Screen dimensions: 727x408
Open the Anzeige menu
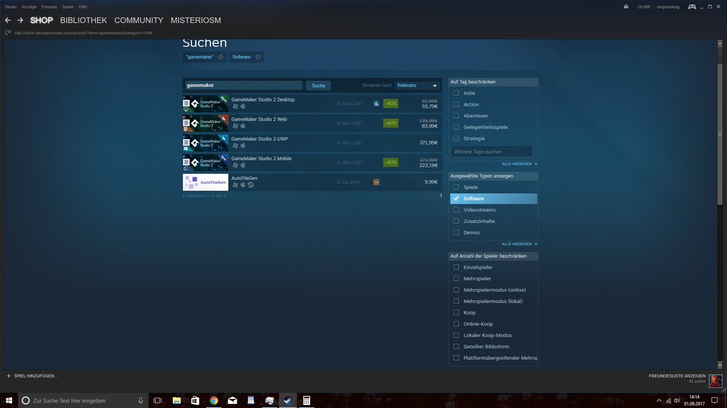point(29,7)
